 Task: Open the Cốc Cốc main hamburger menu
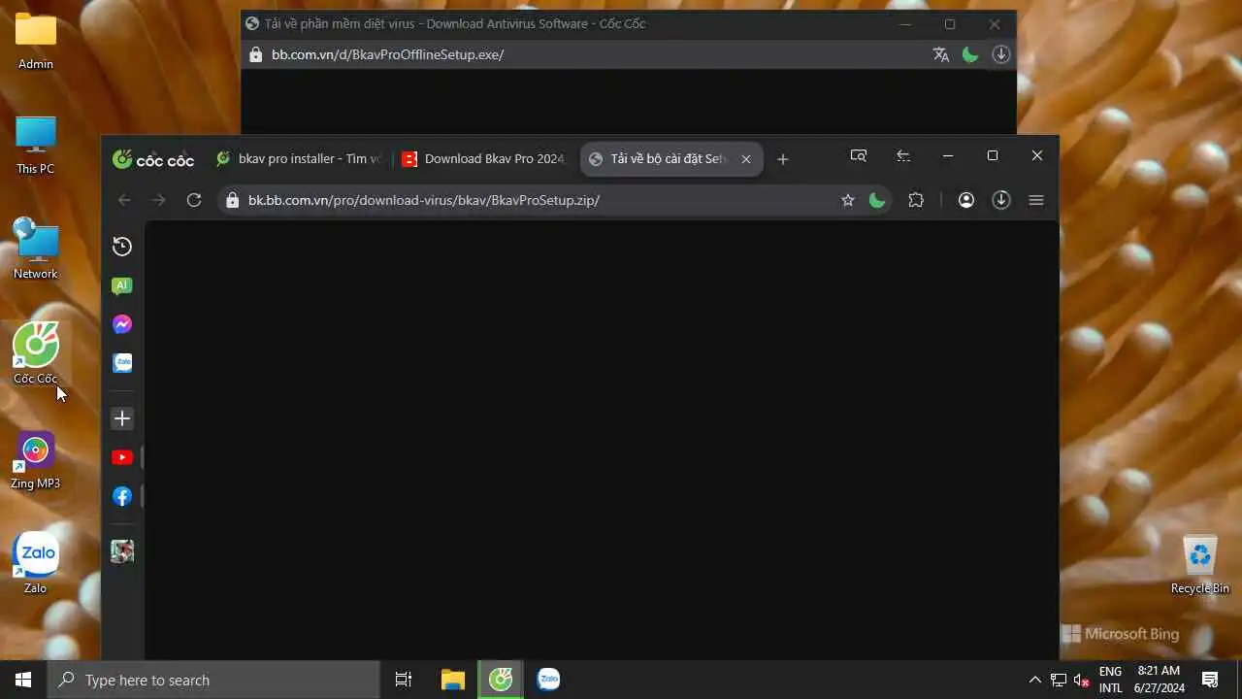coord(1036,200)
